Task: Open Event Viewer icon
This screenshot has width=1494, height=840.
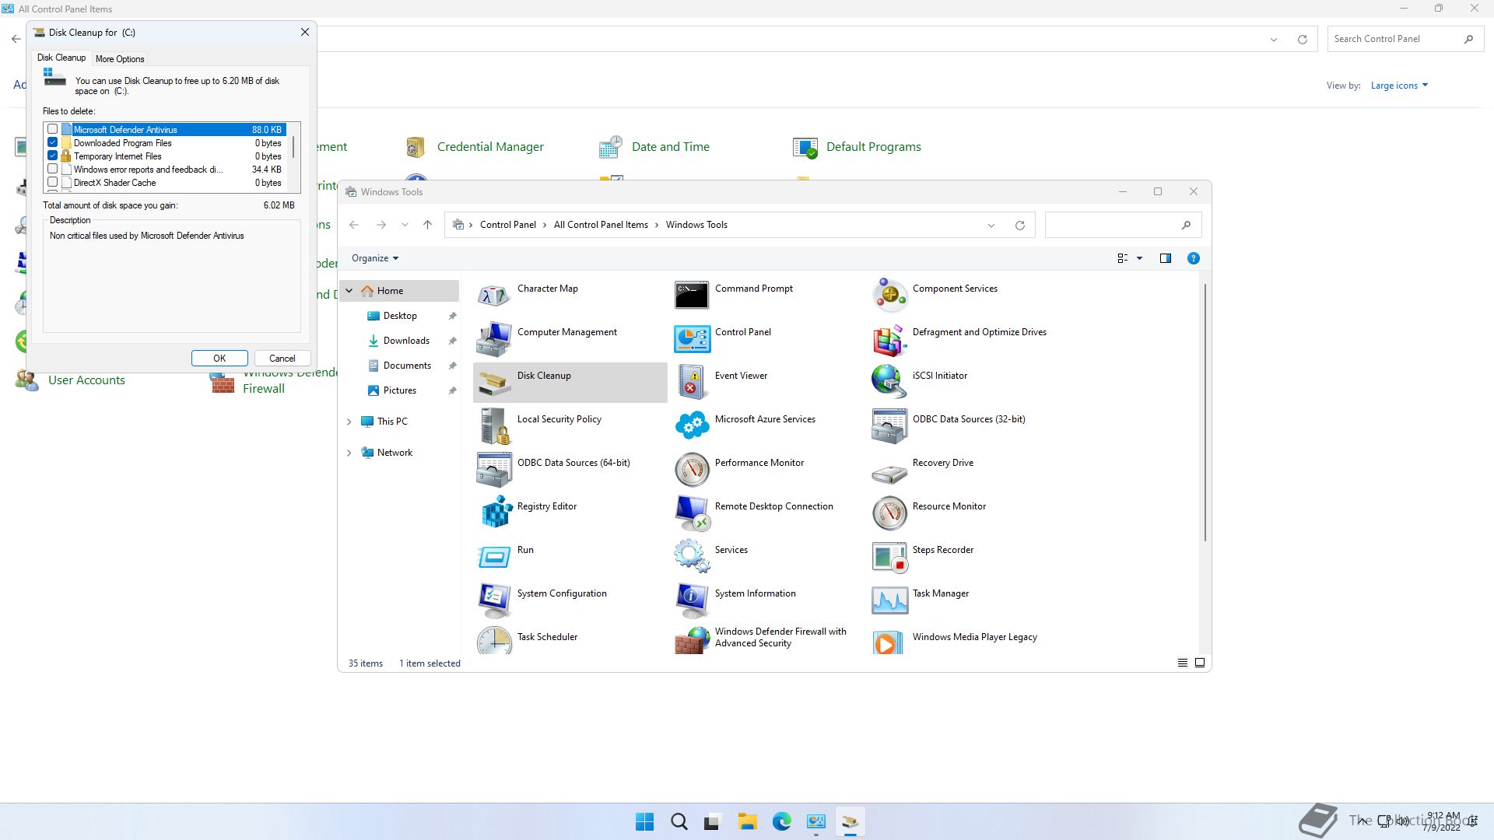Action: coord(692,383)
